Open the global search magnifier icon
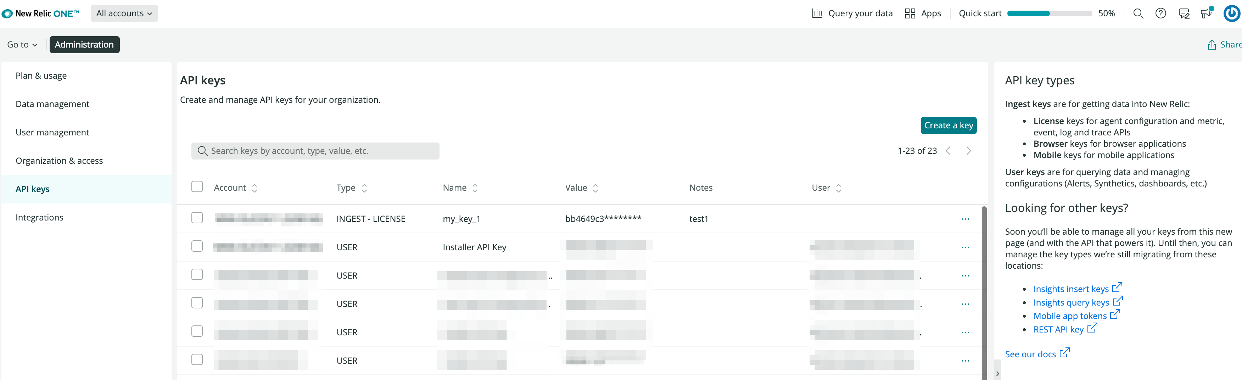 pos(1138,13)
